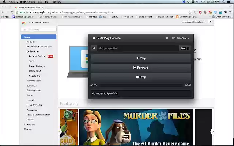Click the search the store field

(39, 29)
